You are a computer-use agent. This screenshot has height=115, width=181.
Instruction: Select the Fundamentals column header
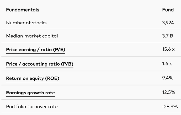pos(23,10)
